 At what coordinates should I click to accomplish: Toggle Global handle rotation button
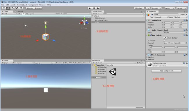tap(38, 8)
